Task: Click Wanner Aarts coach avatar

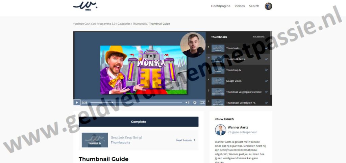Action: click(220, 130)
